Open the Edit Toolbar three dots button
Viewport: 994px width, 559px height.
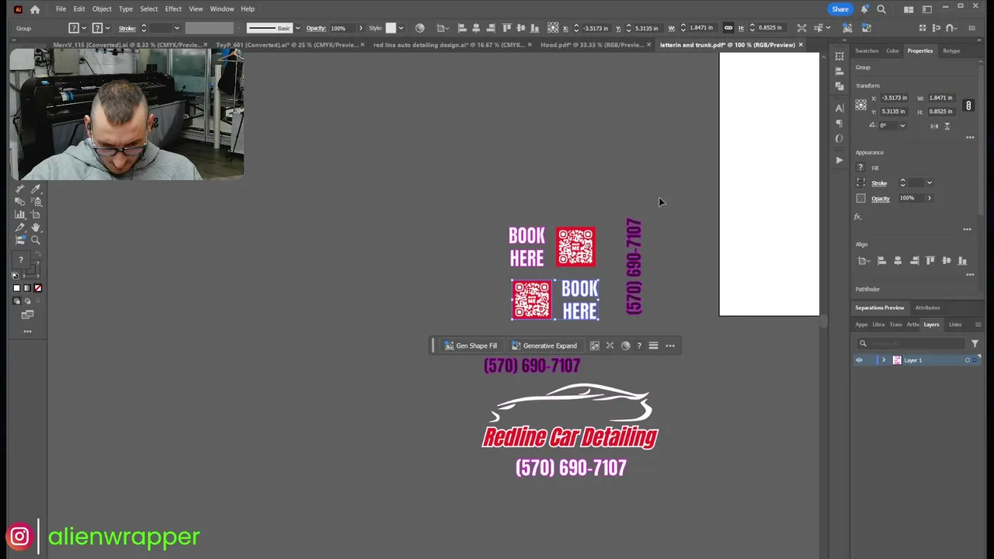point(27,332)
